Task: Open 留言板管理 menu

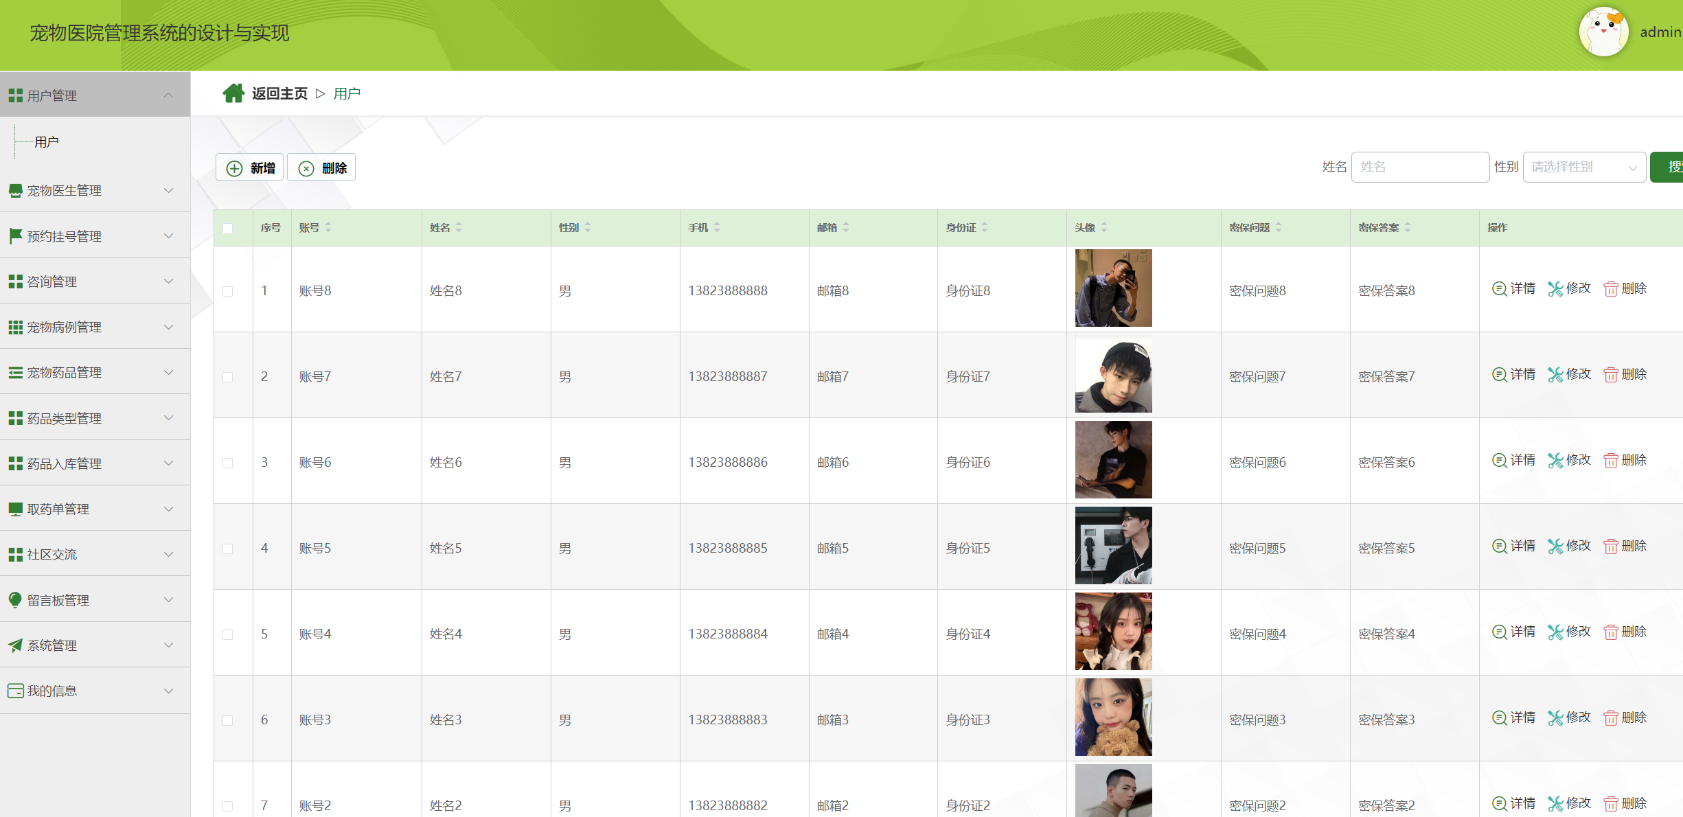Action: (95, 600)
